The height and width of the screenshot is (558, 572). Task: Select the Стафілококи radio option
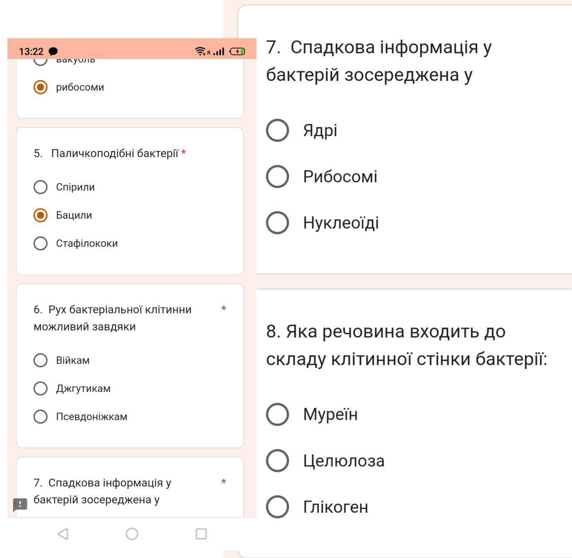40,243
